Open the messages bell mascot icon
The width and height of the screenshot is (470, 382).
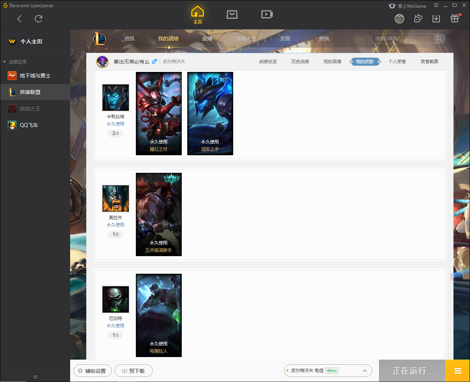click(x=418, y=18)
